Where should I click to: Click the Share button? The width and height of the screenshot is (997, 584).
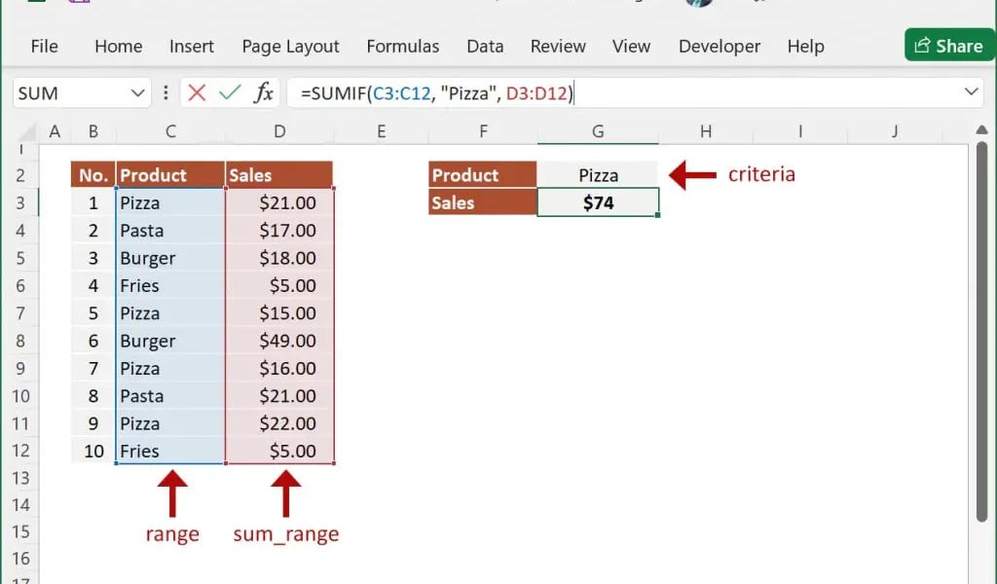[x=947, y=45]
